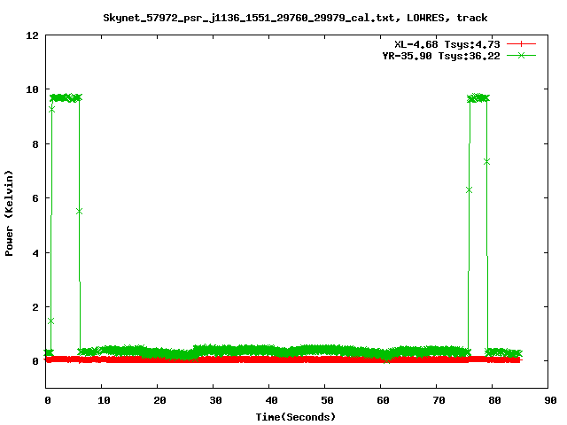Click the y-axis tick label '6'
Image resolution: width=567 pixels, height=425 pixels.
click(x=35, y=198)
